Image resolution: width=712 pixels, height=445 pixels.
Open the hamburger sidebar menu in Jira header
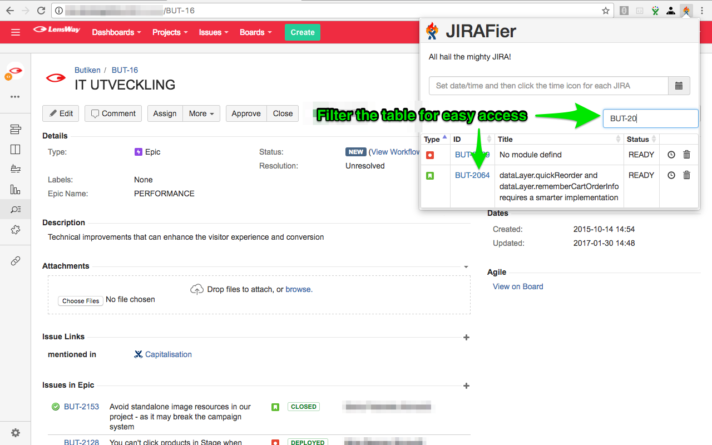[16, 32]
